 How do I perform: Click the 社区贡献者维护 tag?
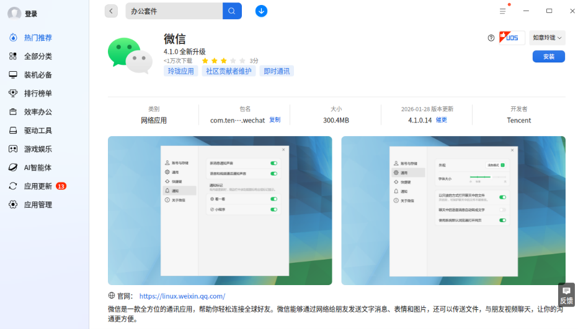(229, 71)
